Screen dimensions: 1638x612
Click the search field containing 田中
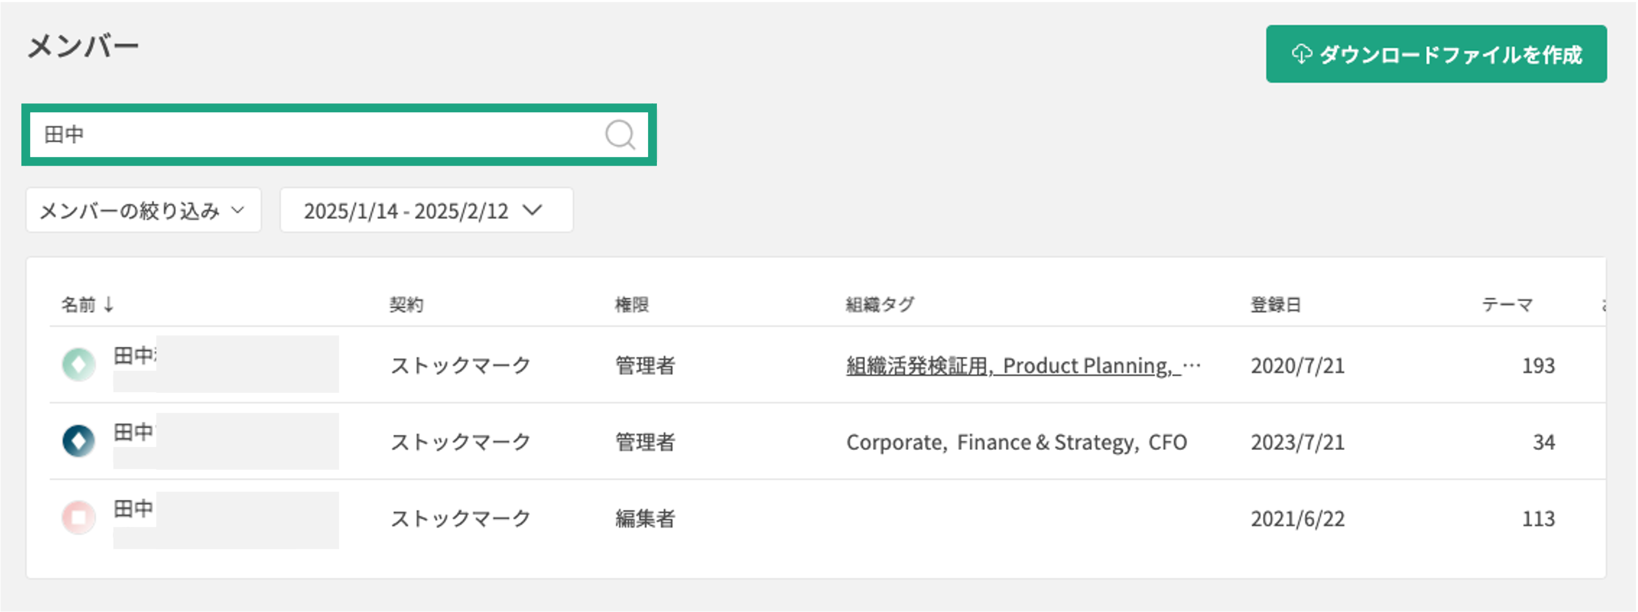[x=318, y=135]
